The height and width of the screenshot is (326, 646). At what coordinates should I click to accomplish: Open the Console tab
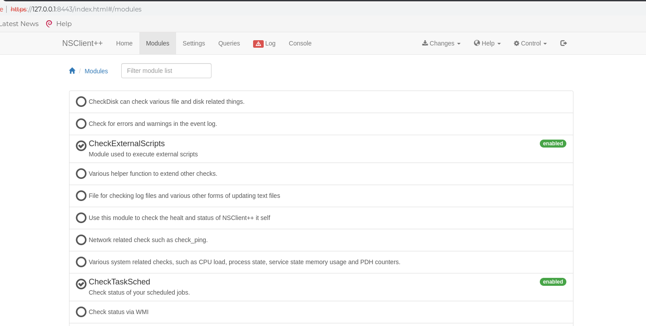click(300, 43)
